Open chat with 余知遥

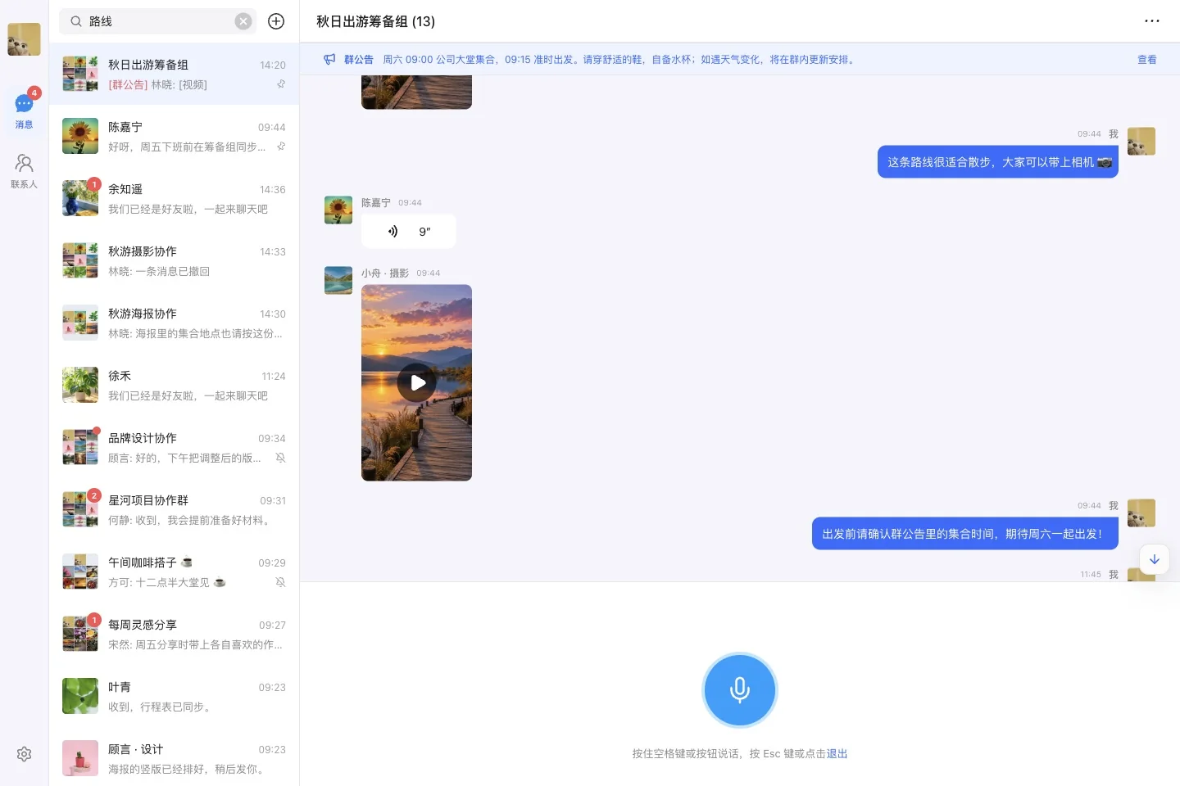174,198
